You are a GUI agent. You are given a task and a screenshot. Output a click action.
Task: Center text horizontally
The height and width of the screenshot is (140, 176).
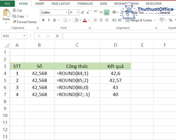101,20
